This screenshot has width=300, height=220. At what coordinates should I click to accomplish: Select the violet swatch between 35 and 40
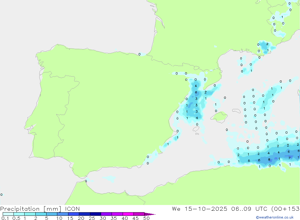click(117, 214)
